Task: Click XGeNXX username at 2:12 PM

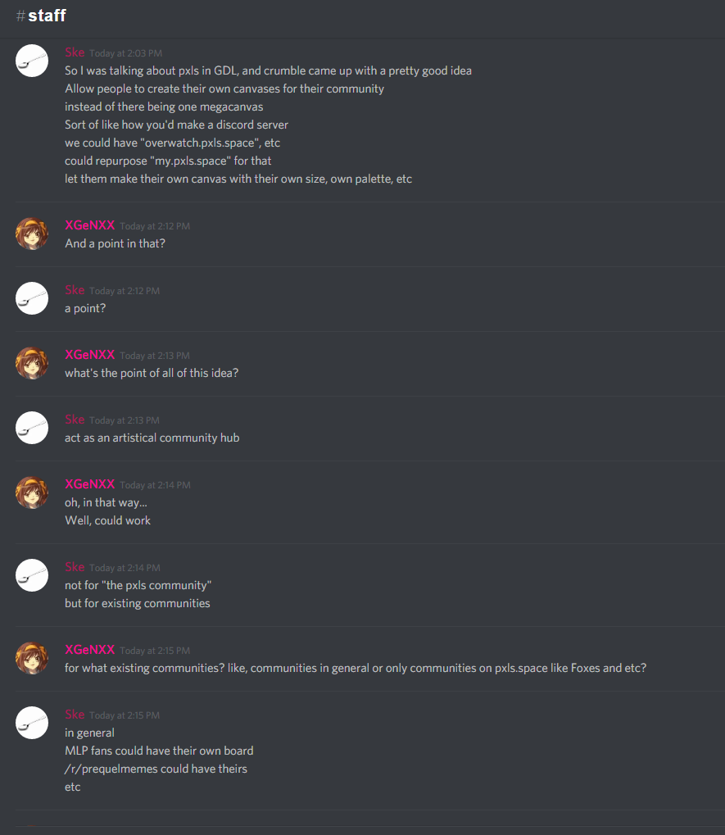Action: (x=89, y=225)
